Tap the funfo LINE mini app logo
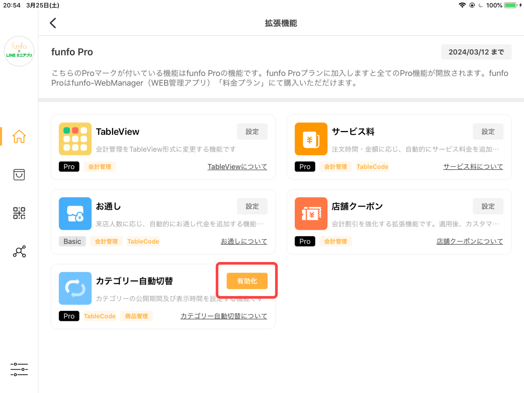Screen dimensions: 524x393 [19, 51]
